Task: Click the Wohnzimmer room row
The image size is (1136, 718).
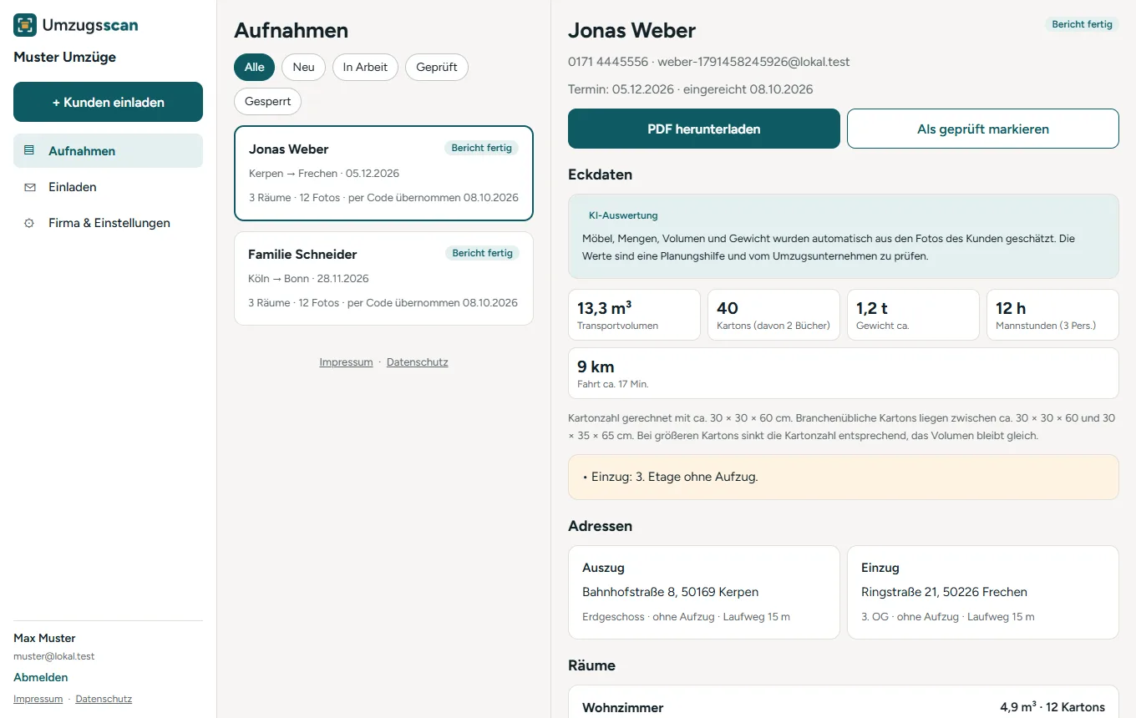Action: coord(843,702)
